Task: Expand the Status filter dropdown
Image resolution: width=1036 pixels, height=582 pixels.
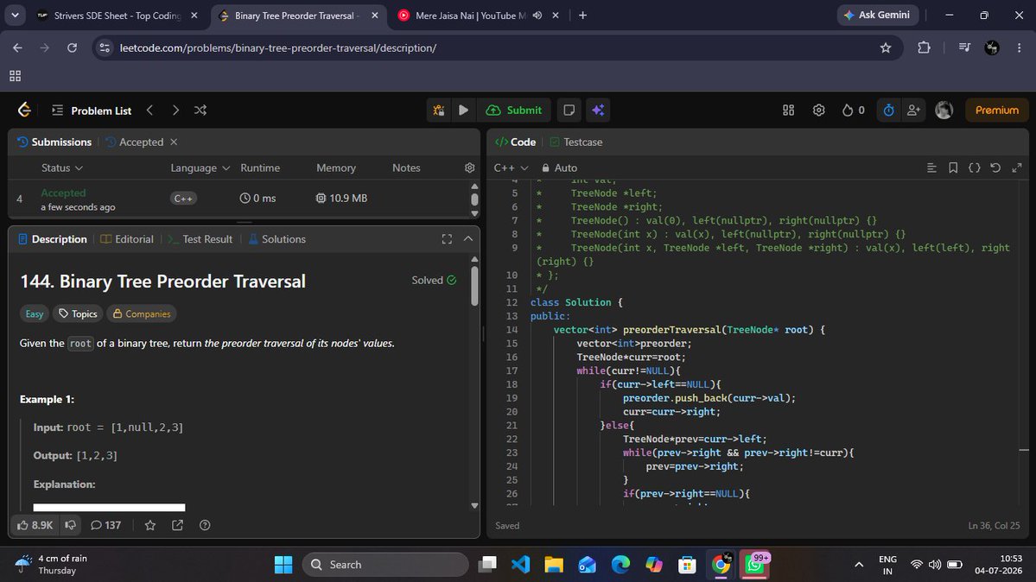Action: click(62, 168)
